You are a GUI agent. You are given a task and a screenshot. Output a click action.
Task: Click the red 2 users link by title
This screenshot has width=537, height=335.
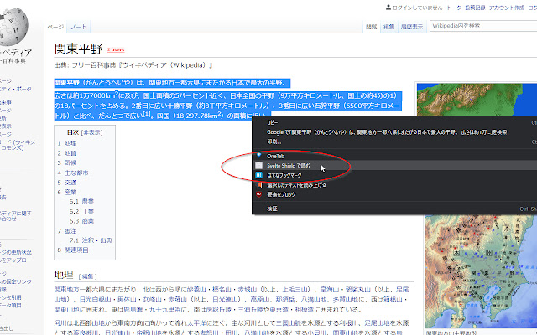point(116,50)
